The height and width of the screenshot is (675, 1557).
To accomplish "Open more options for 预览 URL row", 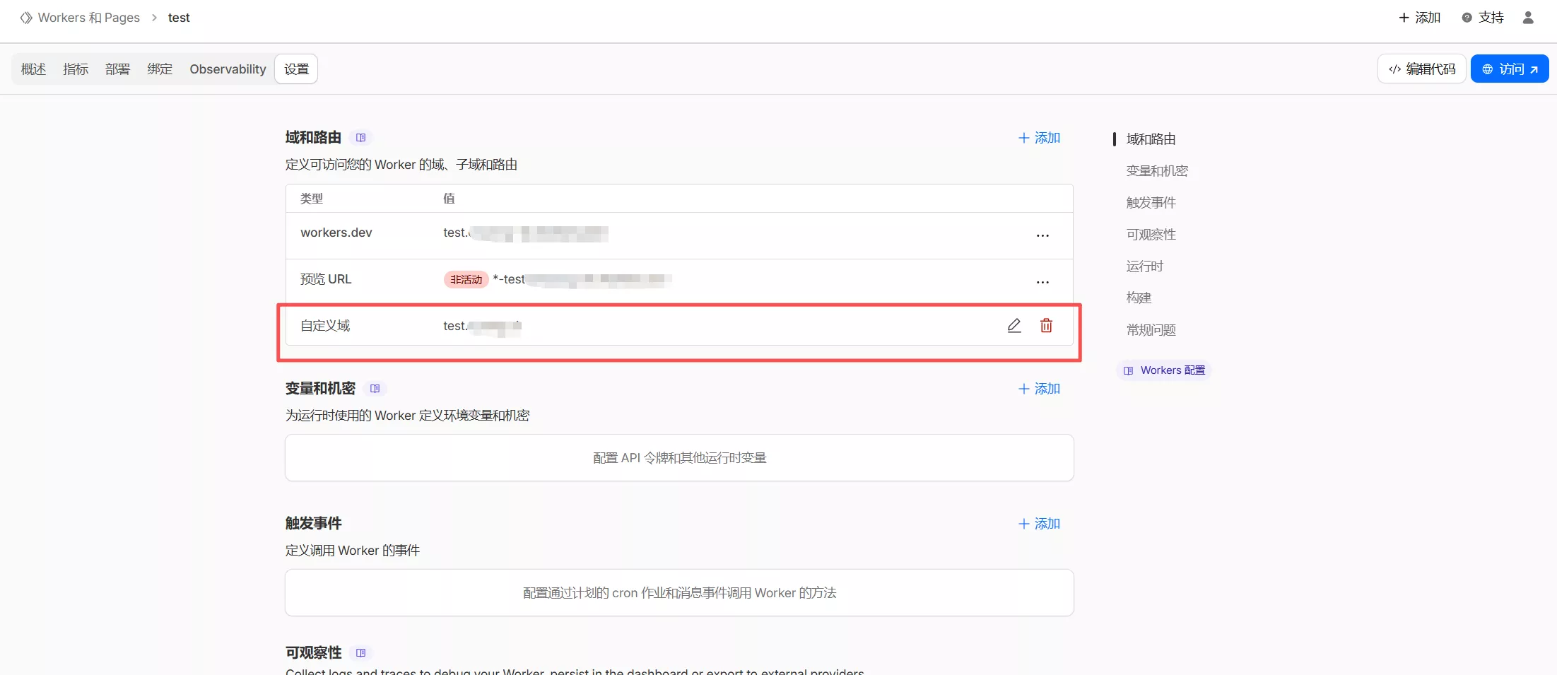I will pos(1042,282).
